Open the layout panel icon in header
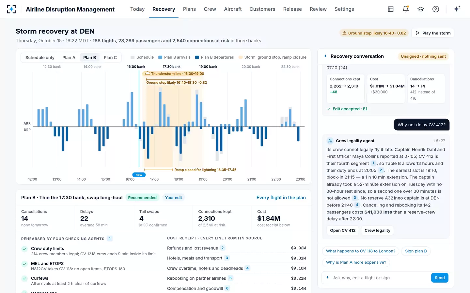 (391, 9)
